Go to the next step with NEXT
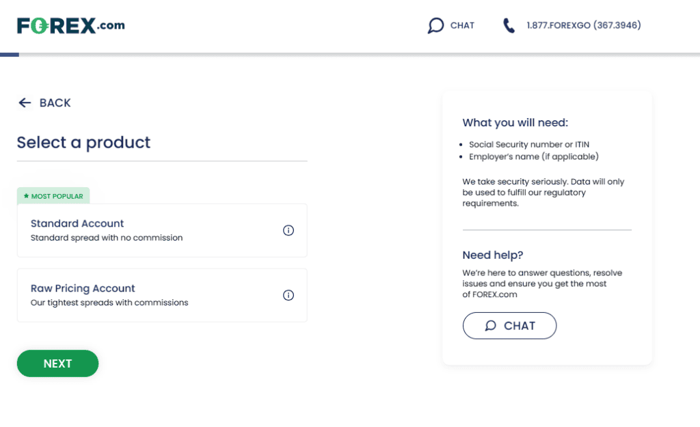The height and width of the screenshot is (427, 700). (57, 363)
